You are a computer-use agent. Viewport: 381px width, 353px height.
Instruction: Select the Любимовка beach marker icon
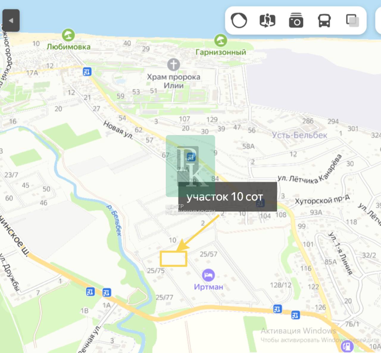tap(68, 35)
